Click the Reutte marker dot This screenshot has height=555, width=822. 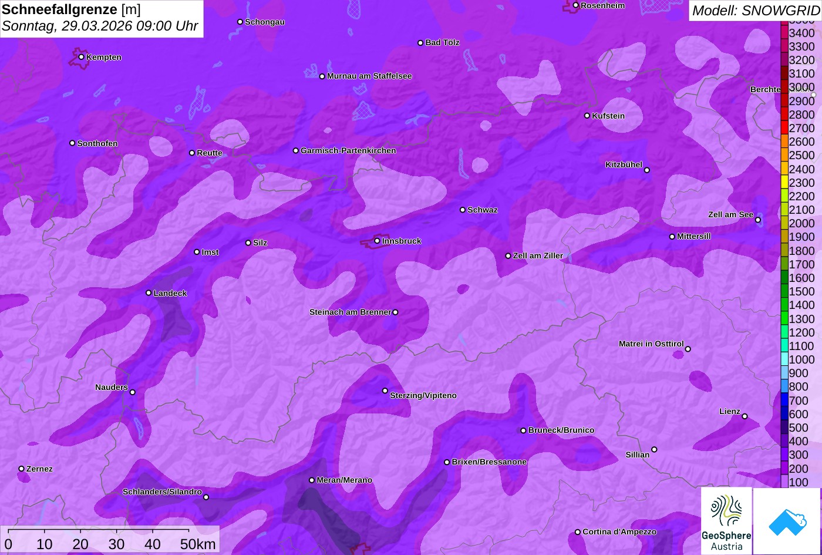pyautogui.click(x=192, y=153)
